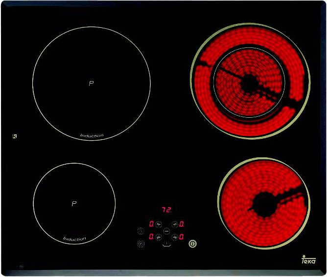Tap the top-right red 0 power display

pyautogui.click(x=182, y=224)
